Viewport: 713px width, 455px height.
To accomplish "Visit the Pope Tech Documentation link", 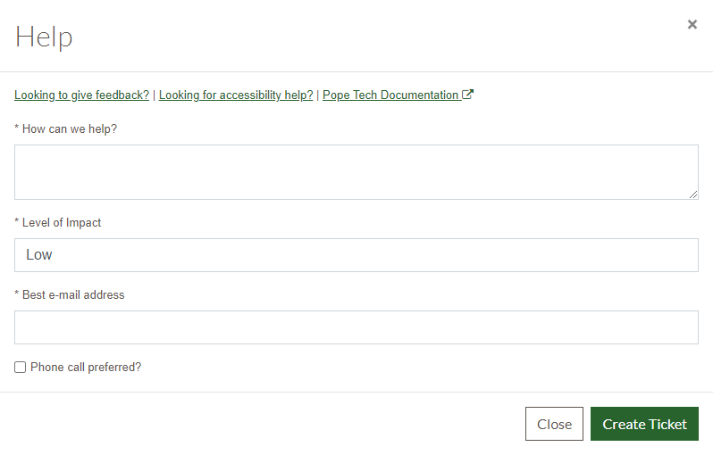I will click(390, 95).
